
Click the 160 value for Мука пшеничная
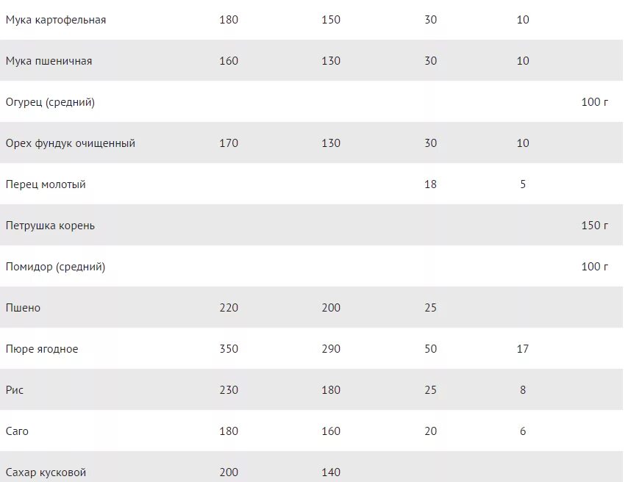[229, 61]
